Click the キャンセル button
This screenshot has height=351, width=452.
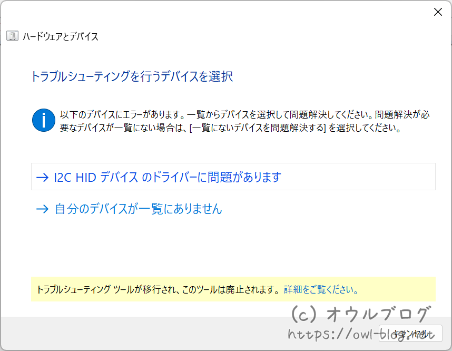[x=410, y=333]
